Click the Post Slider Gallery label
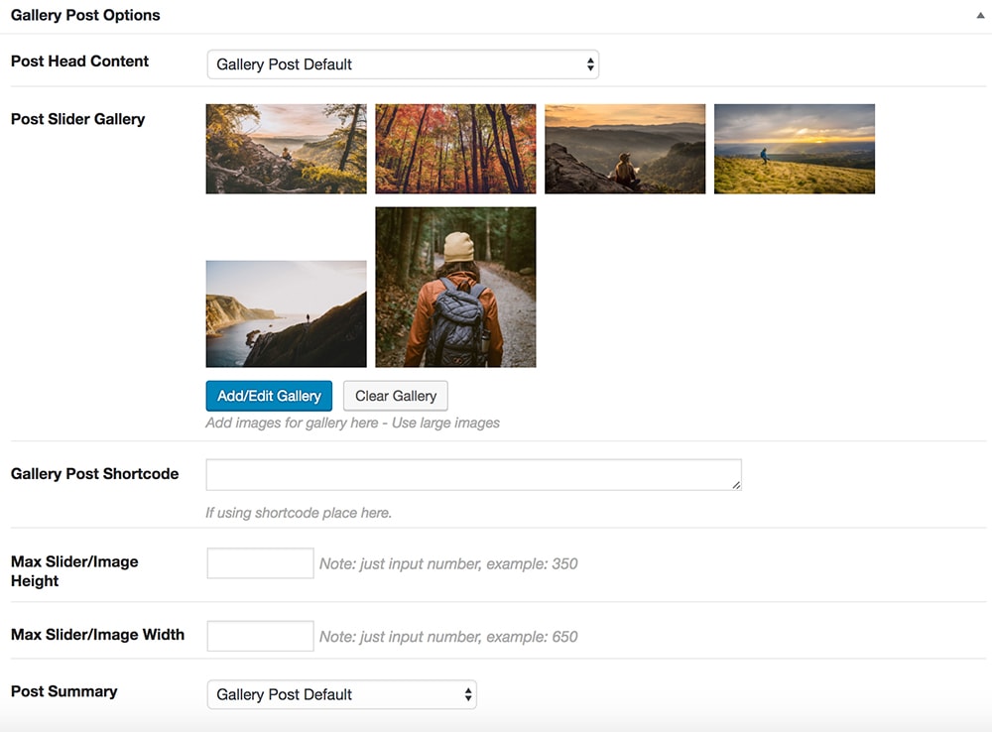The width and height of the screenshot is (992, 732). tap(77, 119)
